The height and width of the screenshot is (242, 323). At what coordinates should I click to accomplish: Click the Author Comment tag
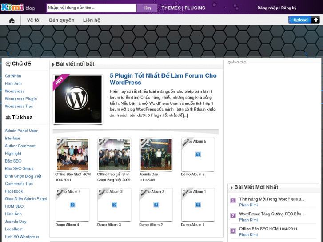point(20,146)
